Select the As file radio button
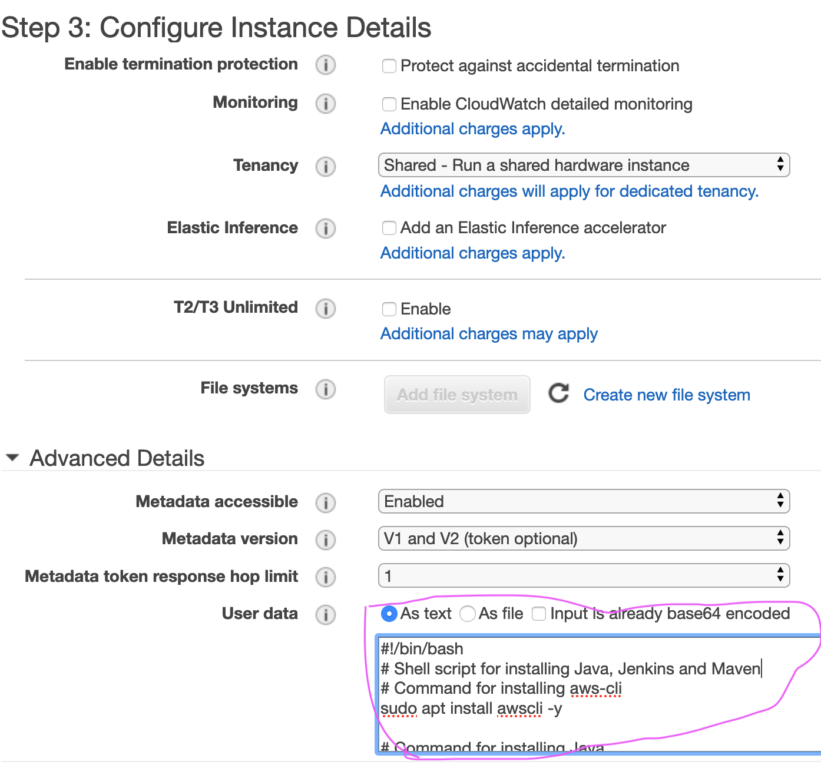The width and height of the screenshot is (821, 768). pyautogui.click(x=467, y=614)
